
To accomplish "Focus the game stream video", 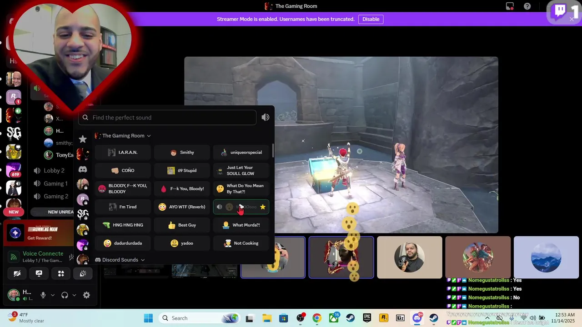I will pos(341,145).
